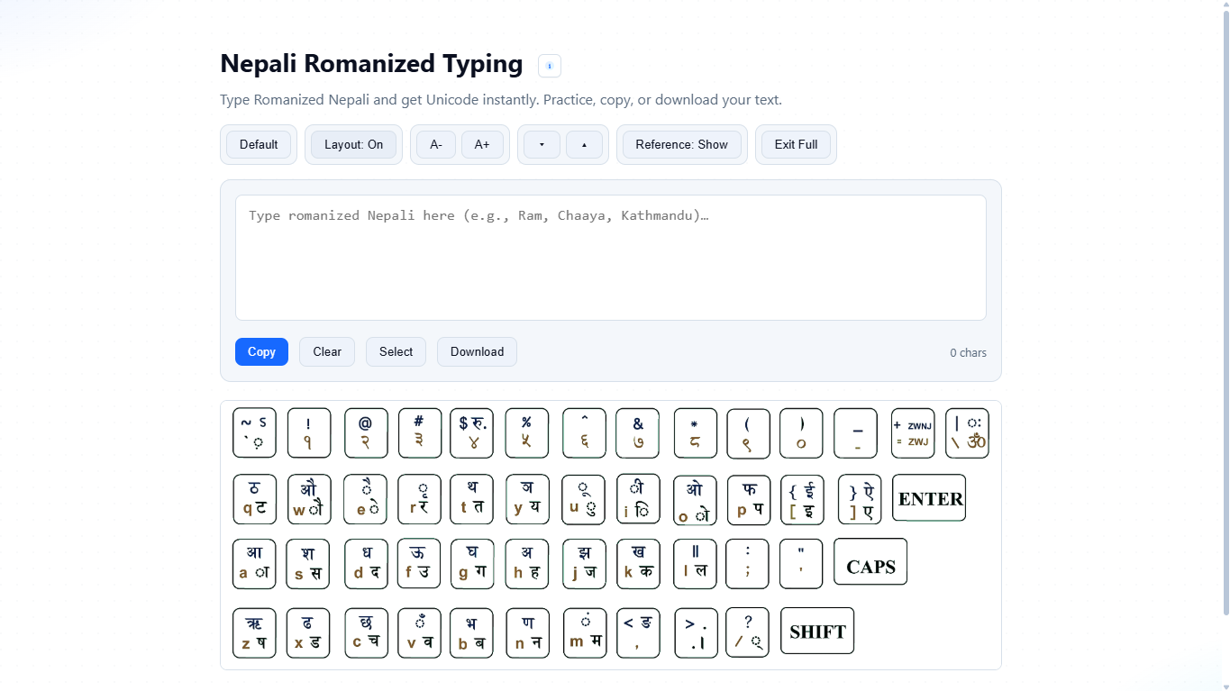Toggle the Layout: On setting
Screen dimensions: 1230x691
pyautogui.click(x=352, y=144)
